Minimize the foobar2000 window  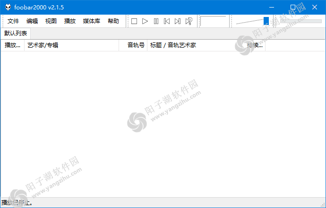[x=272, y=7]
